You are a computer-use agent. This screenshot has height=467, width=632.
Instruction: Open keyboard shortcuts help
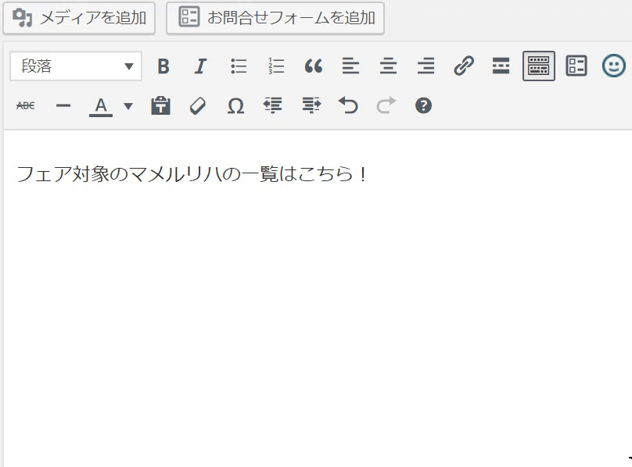(x=423, y=105)
